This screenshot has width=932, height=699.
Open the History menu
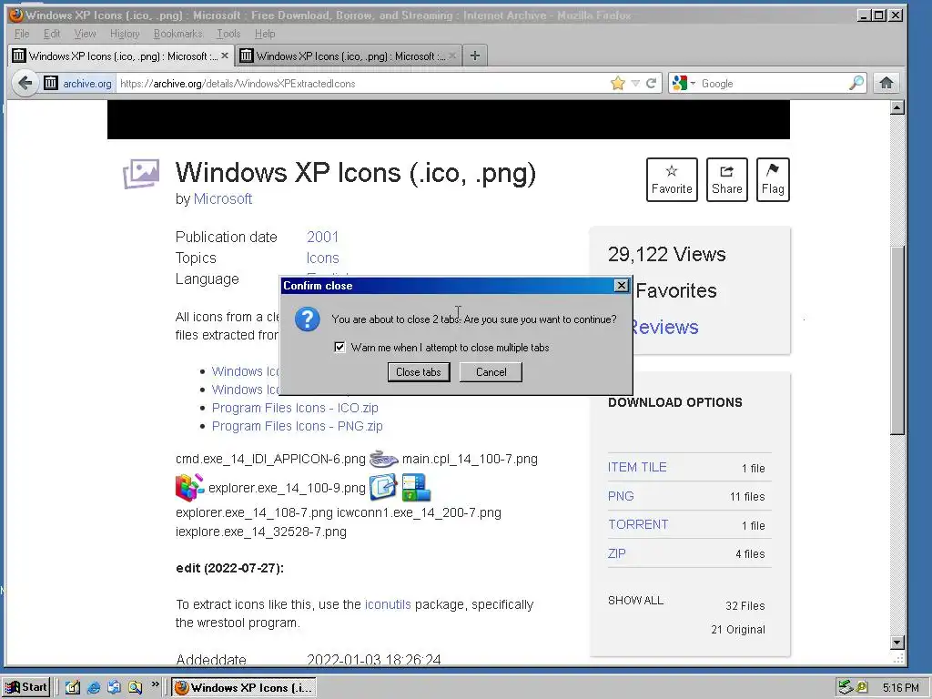coord(125,34)
